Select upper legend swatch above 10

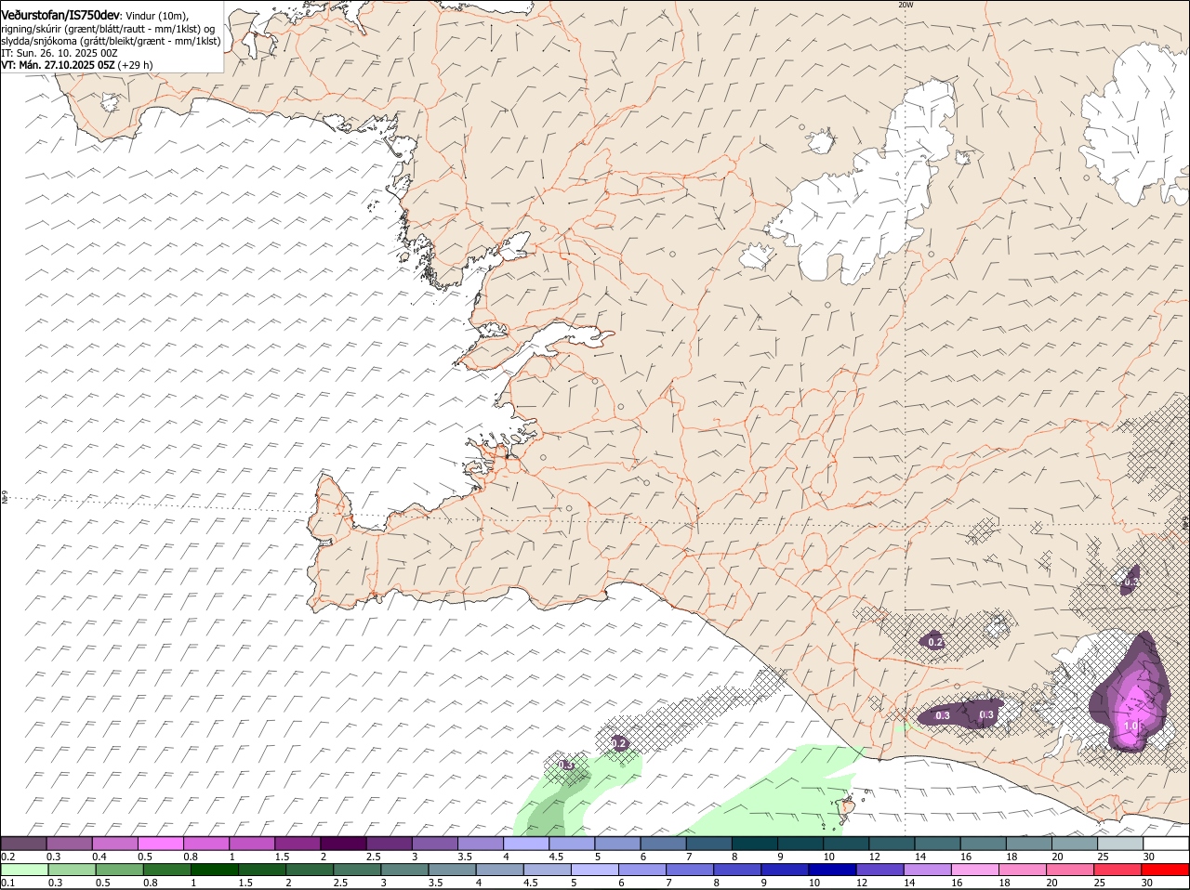(x=846, y=844)
